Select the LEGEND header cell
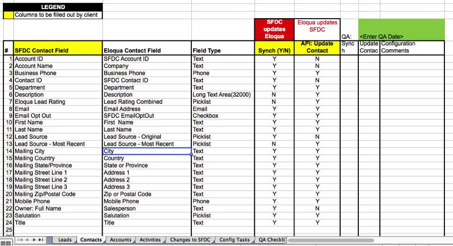 [53, 7]
